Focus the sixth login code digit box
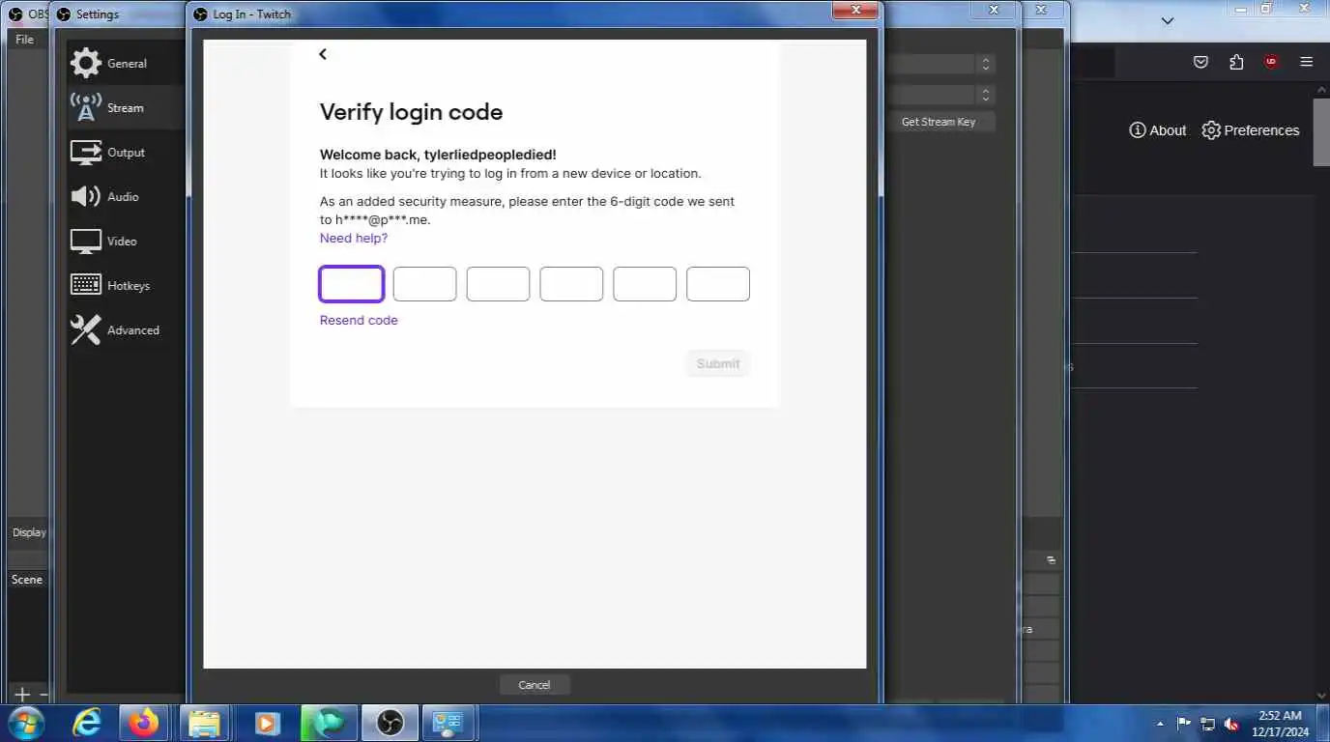 click(x=718, y=284)
